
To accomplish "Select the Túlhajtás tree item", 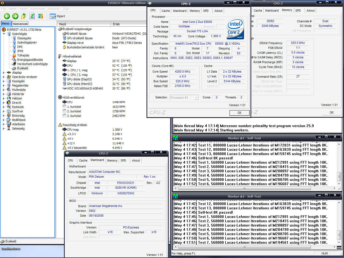I will 23,55.
